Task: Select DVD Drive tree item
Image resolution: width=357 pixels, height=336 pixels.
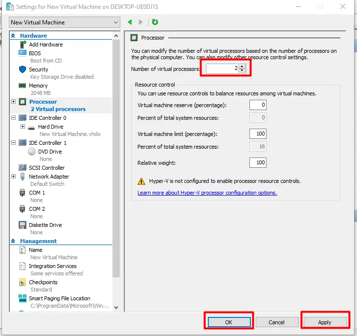Action: coord(50,152)
